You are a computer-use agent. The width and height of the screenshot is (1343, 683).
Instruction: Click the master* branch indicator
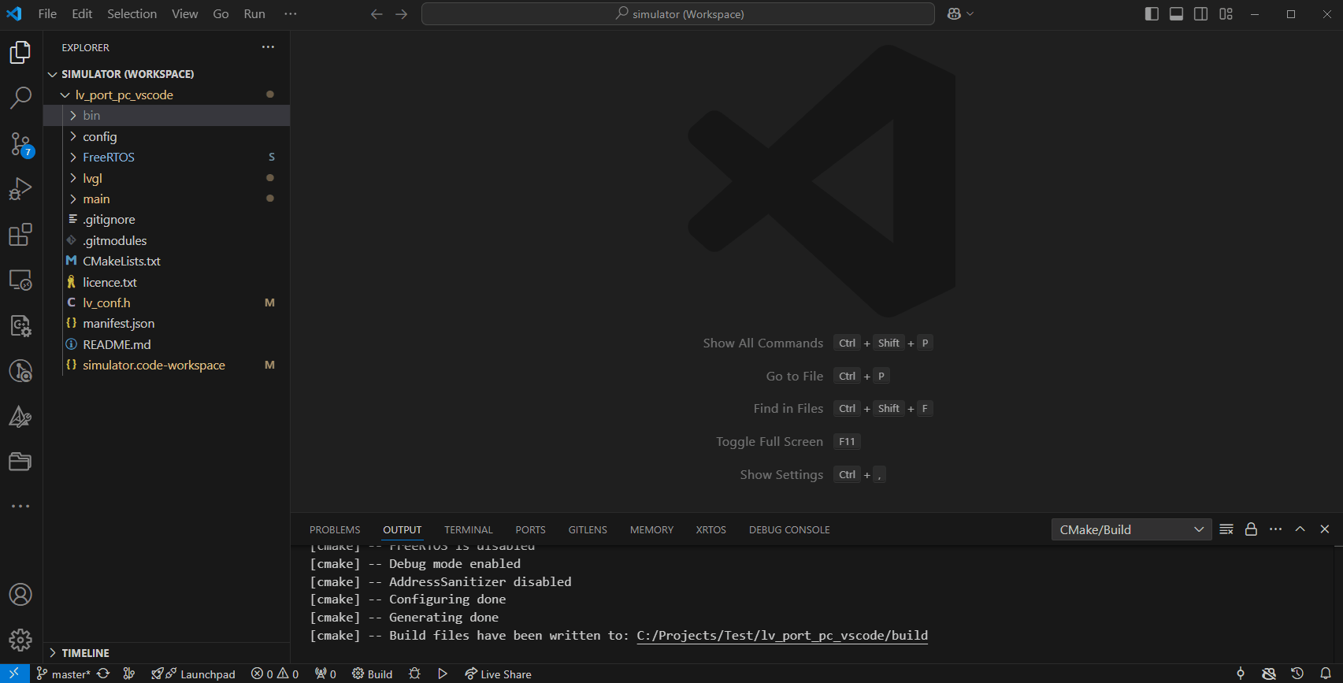point(63,674)
